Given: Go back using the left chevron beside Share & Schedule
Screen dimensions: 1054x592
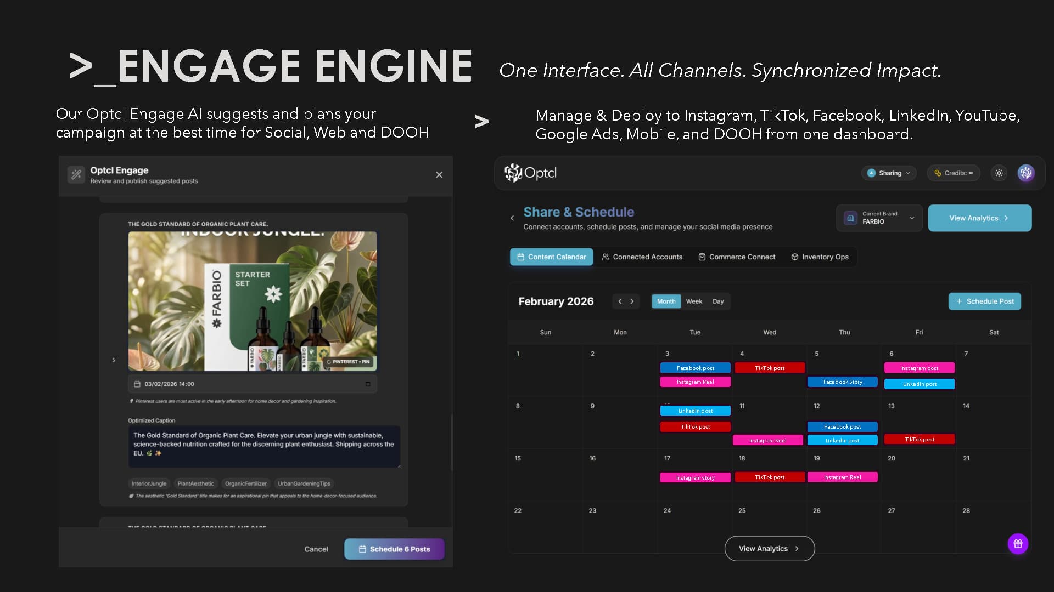Looking at the screenshot, I should [x=512, y=218].
